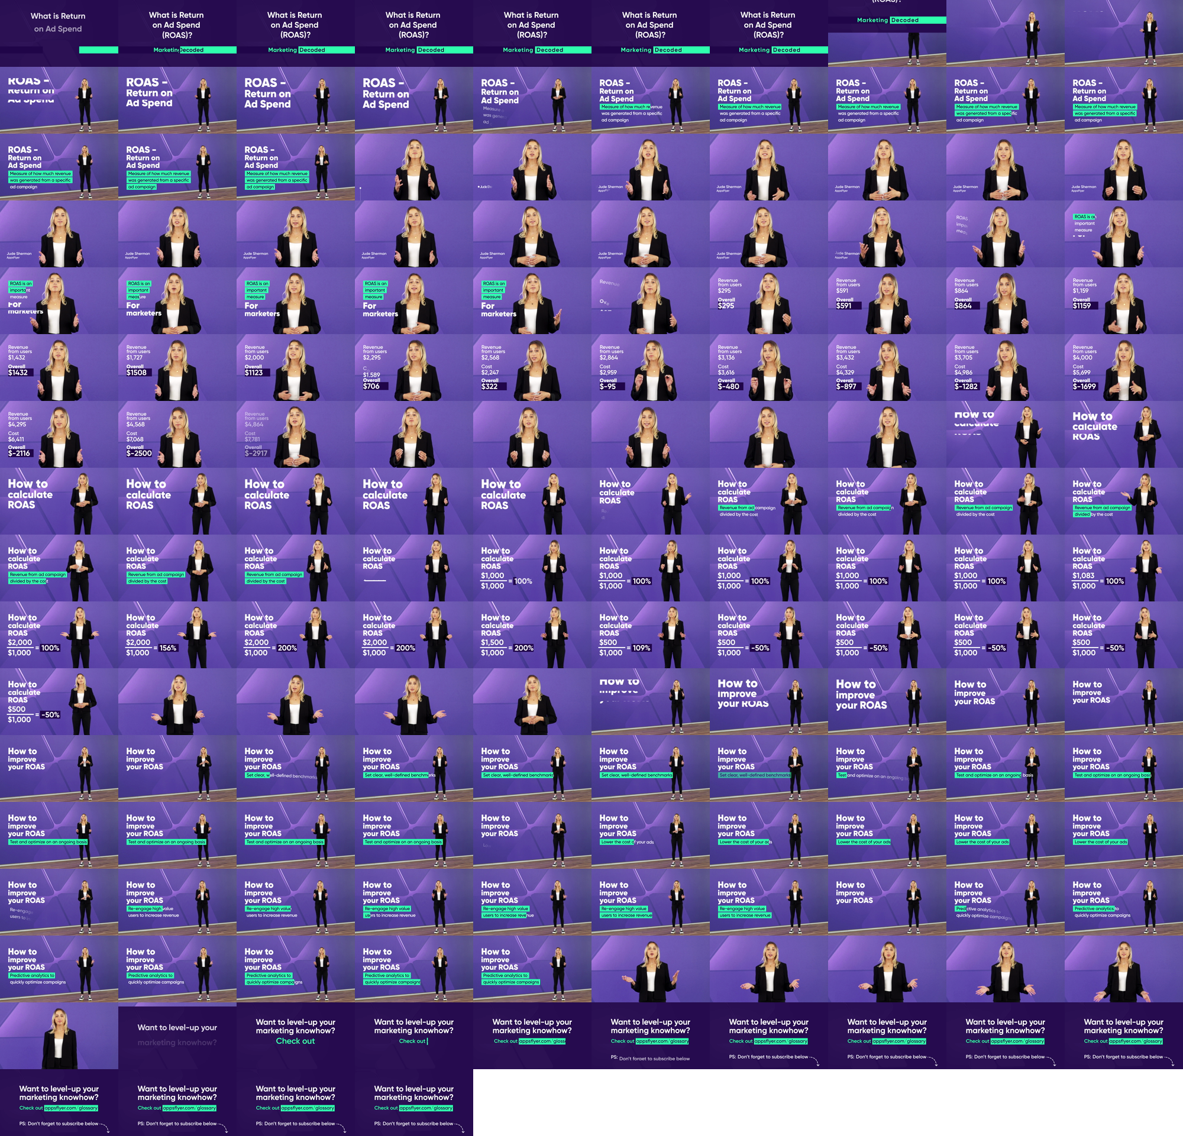Select the frame showing Overall $-480
This screenshot has height=1136, width=1183.
coord(769,367)
